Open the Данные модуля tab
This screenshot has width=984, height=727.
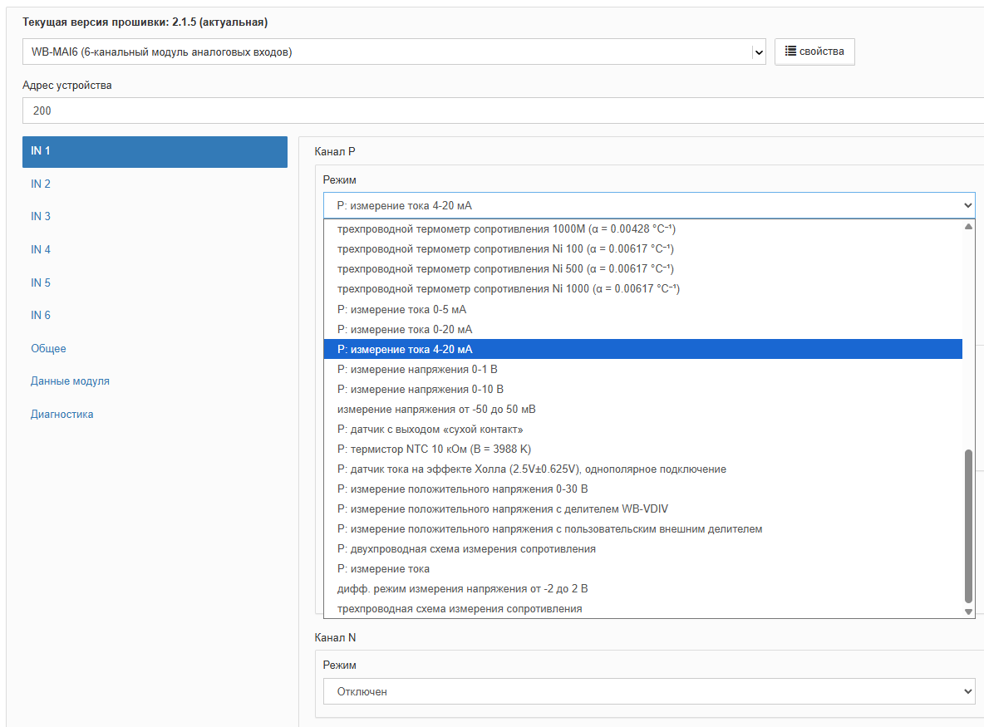(x=70, y=381)
